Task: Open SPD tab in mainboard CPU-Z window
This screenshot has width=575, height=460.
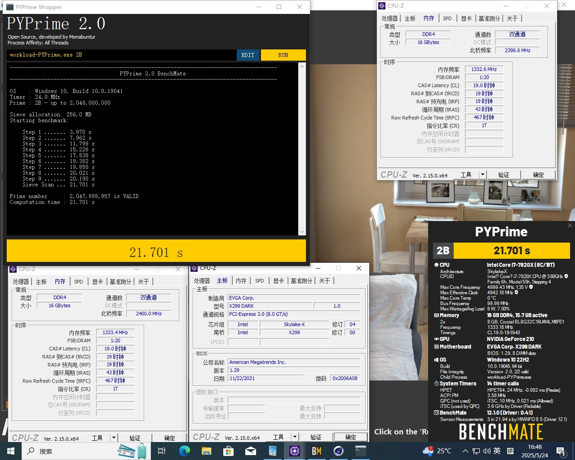Action: [x=260, y=281]
